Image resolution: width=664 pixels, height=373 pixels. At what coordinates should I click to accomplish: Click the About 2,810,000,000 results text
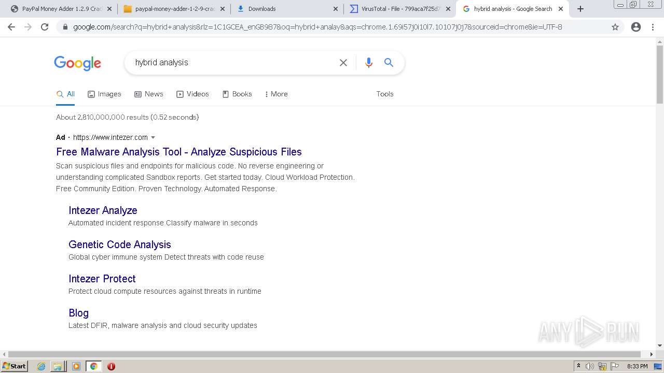pyautogui.click(x=128, y=117)
